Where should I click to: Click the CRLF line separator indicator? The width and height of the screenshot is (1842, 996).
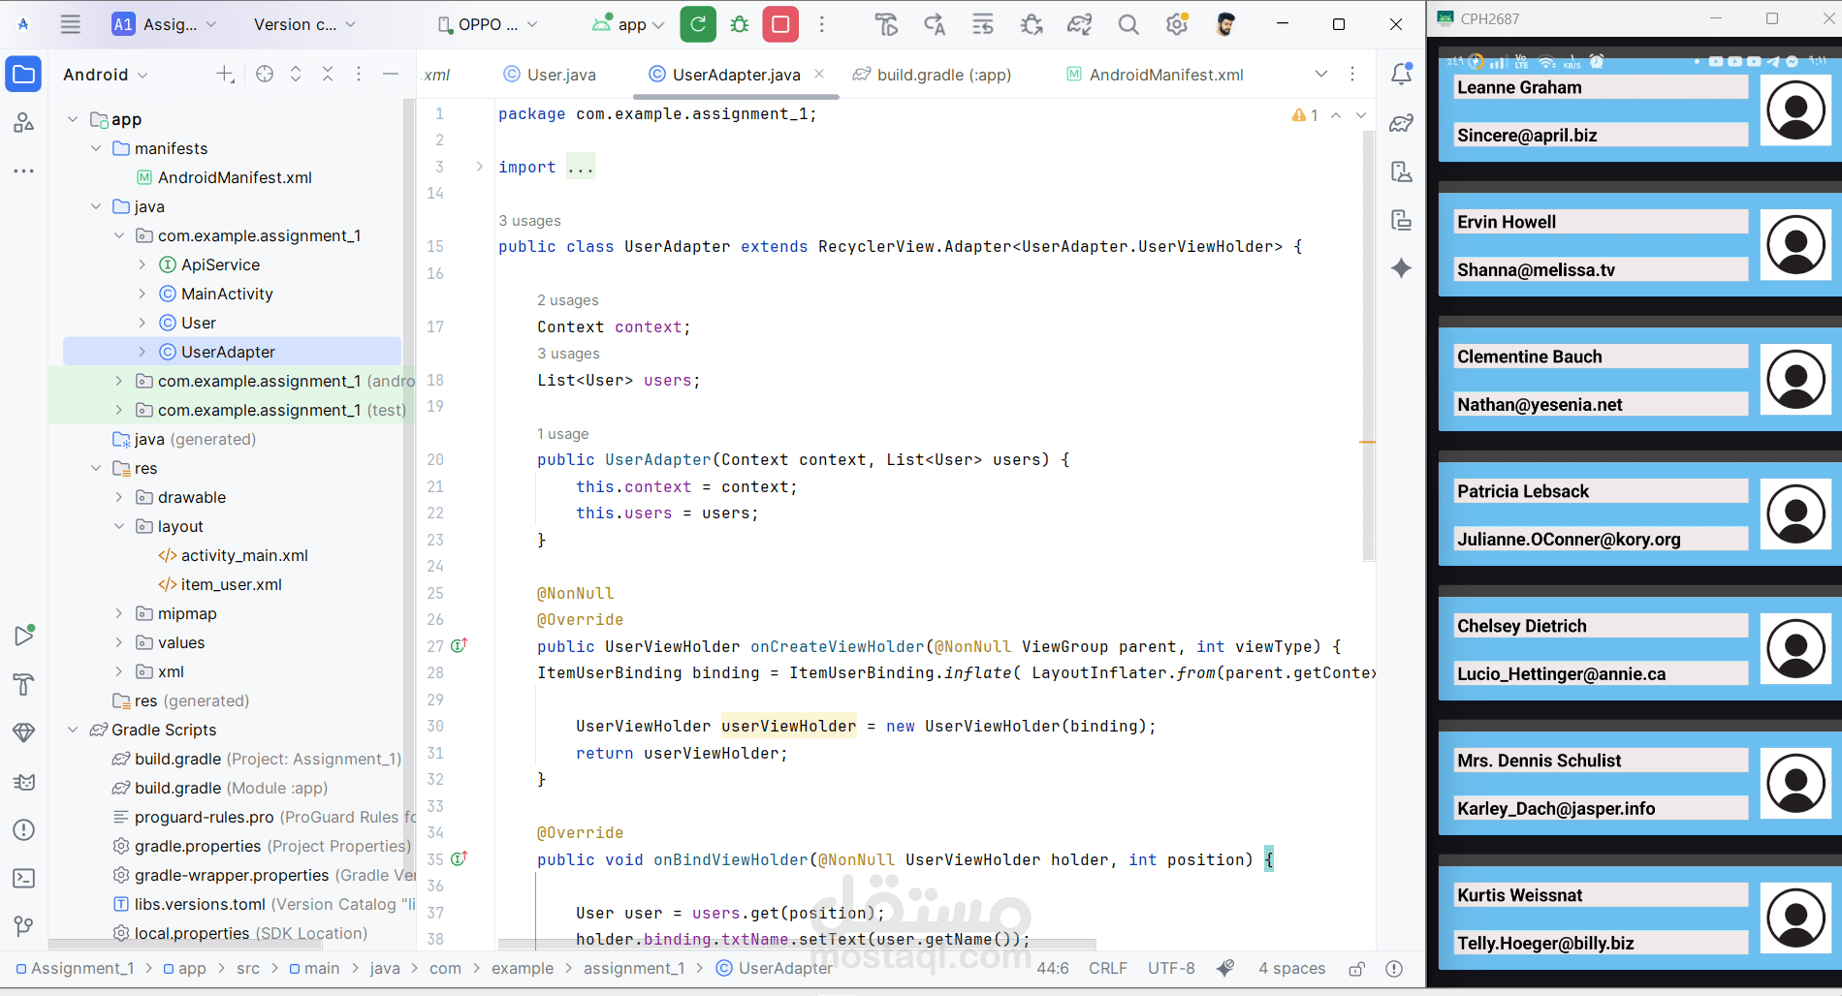point(1108,968)
